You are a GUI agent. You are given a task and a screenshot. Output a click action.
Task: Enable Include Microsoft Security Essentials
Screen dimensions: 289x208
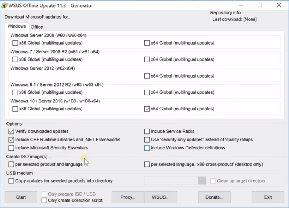[x=11, y=148]
